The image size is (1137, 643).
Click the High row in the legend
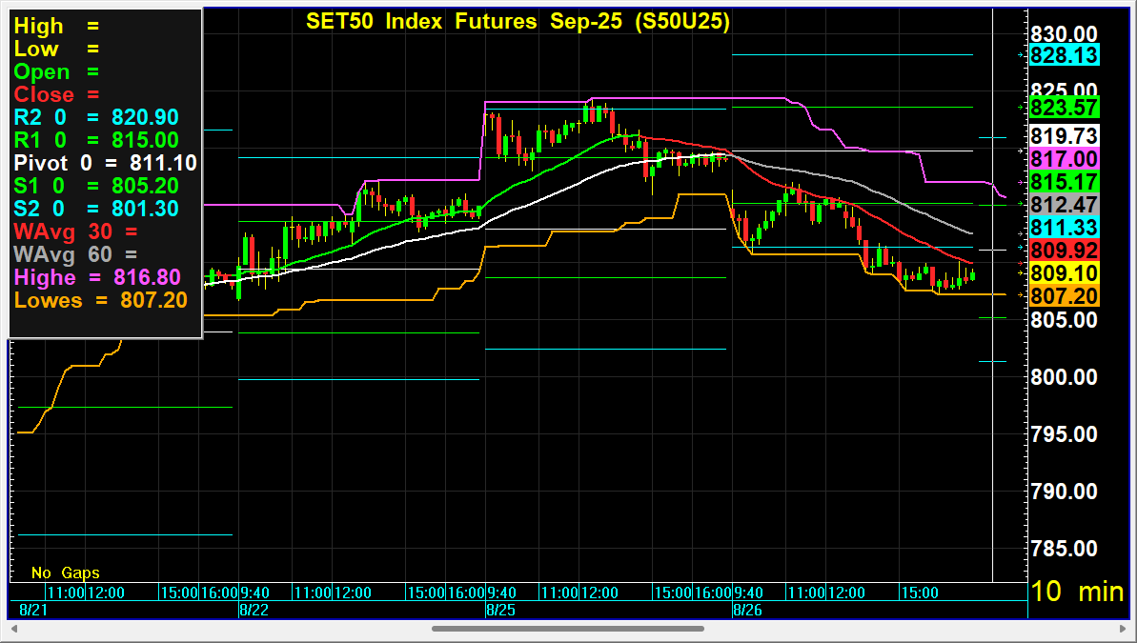[56, 26]
